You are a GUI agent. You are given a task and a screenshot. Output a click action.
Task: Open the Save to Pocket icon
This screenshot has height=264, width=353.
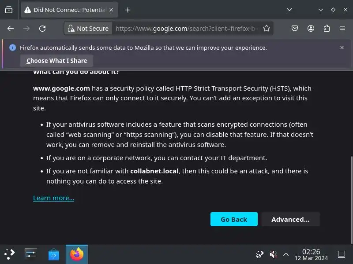point(295,29)
